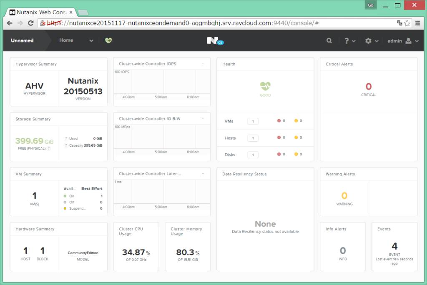The image size is (427, 285).
Task: Collapse Cluster-wide Controller Latency widget dash
Action: pos(203,174)
